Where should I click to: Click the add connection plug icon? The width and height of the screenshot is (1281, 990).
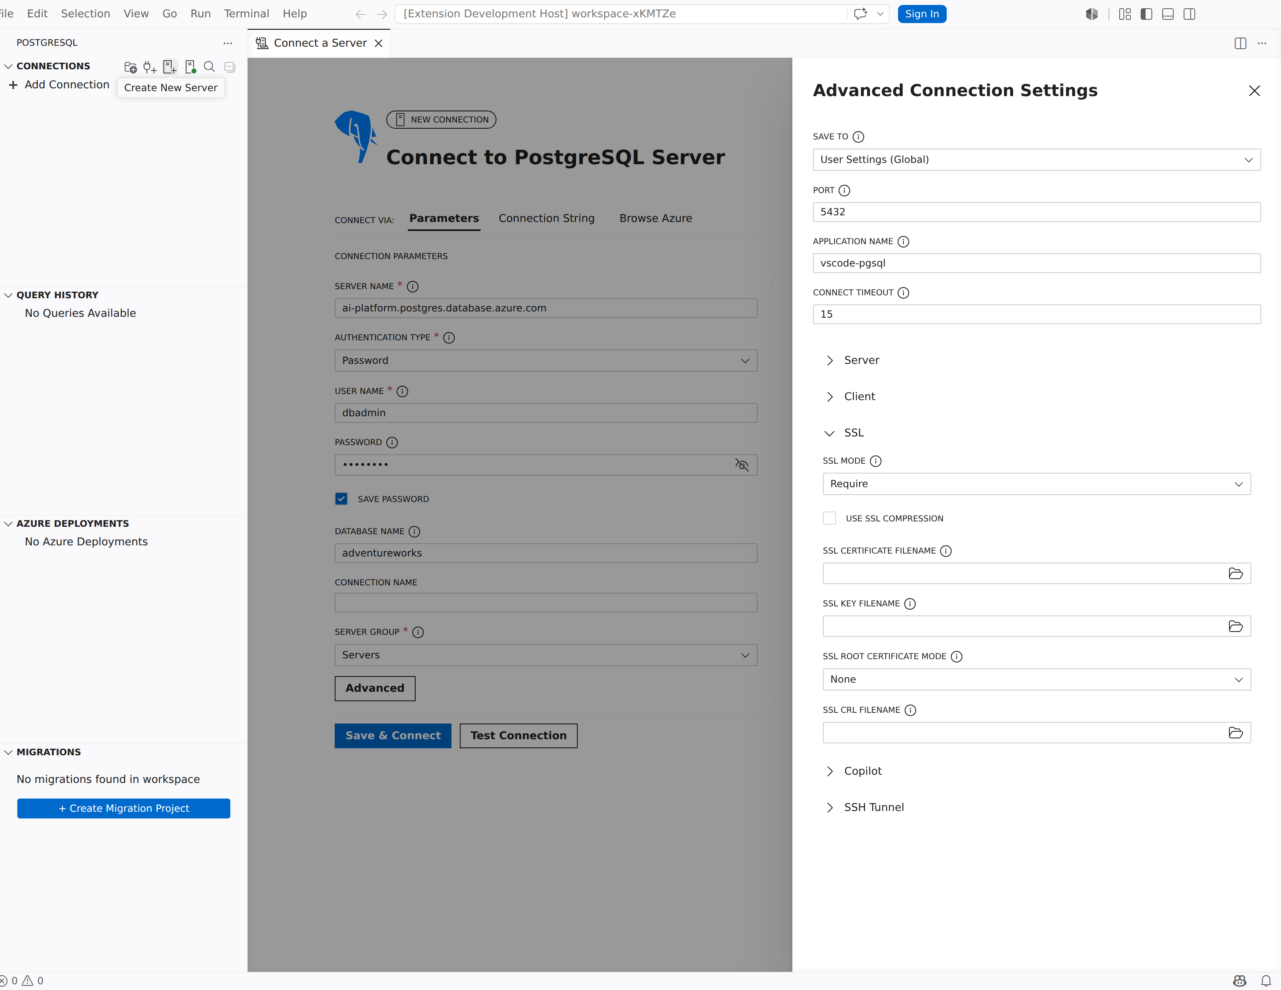pos(149,67)
